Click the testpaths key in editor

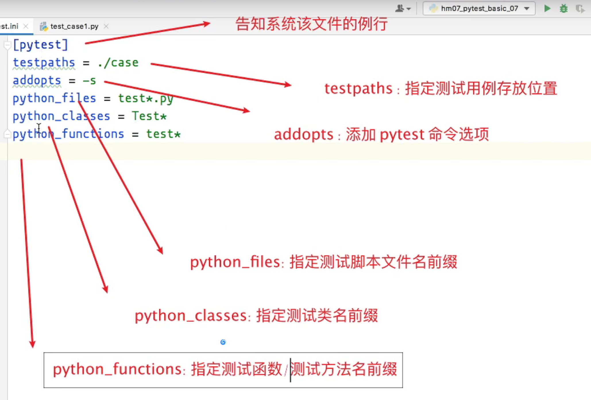pos(44,63)
